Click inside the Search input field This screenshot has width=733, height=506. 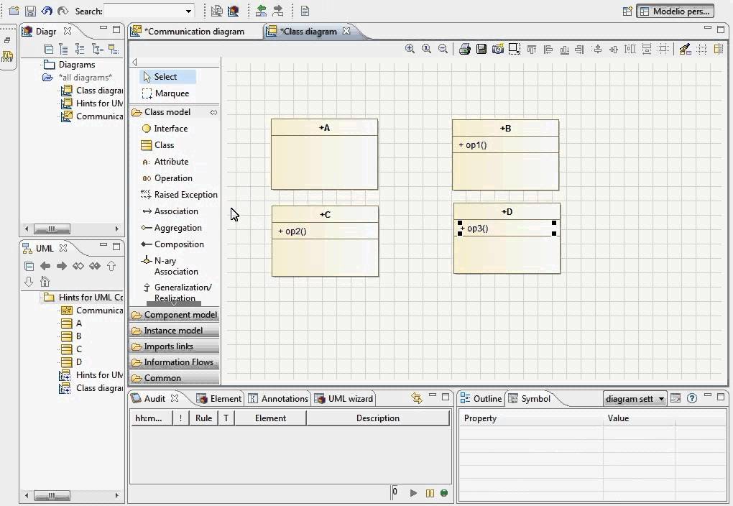pyautogui.click(x=144, y=11)
